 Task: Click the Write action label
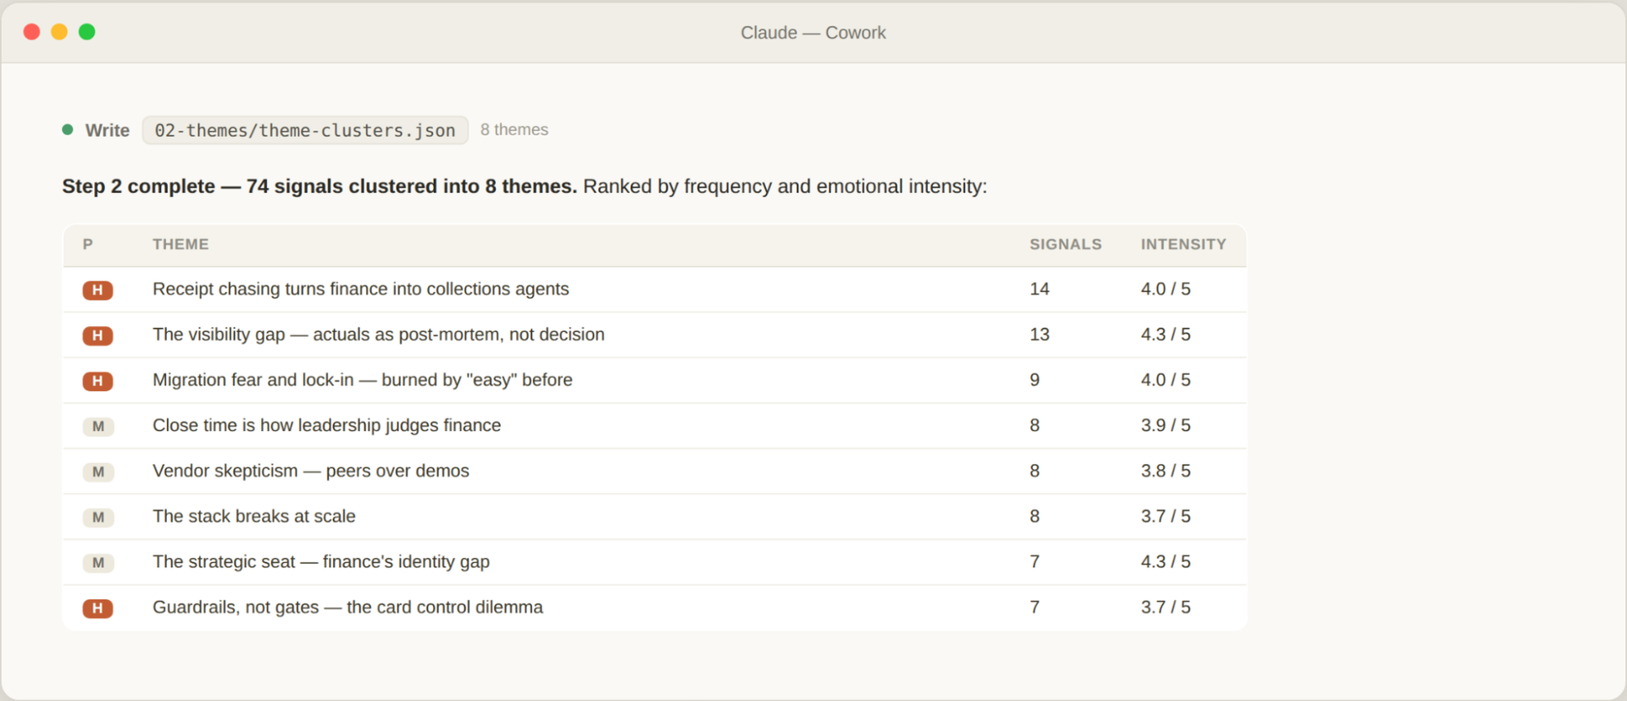coord(108,130)
